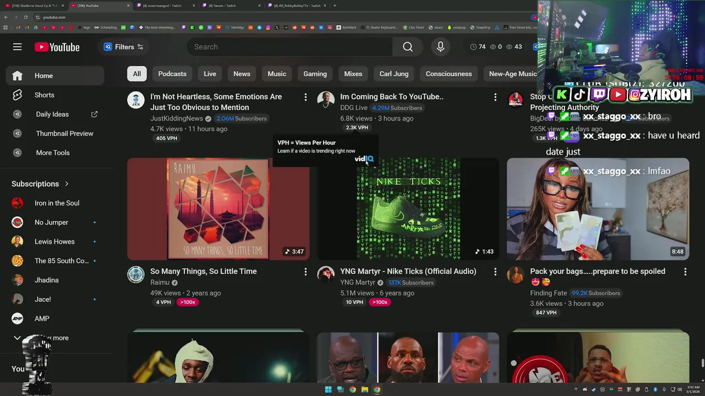The height and width of the screenshot is (396, 705).
Task: Click the Search input field
Action: click(x=290, y=47)
